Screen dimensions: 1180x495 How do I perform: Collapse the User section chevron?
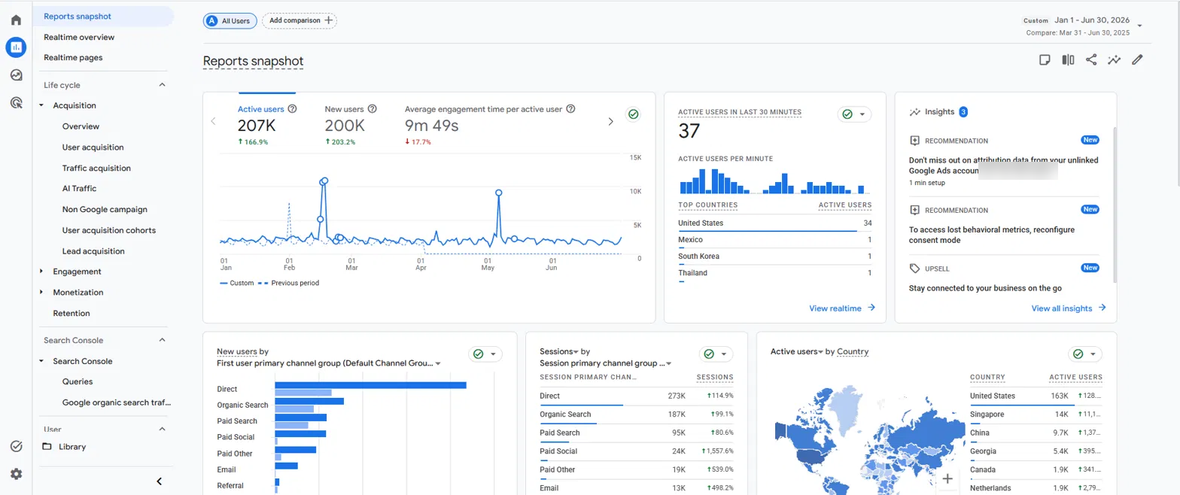pos(162,429)
